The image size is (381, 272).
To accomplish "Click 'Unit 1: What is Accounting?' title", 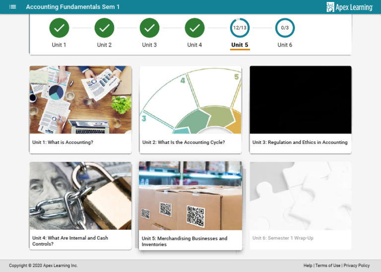I will (63, 142).
